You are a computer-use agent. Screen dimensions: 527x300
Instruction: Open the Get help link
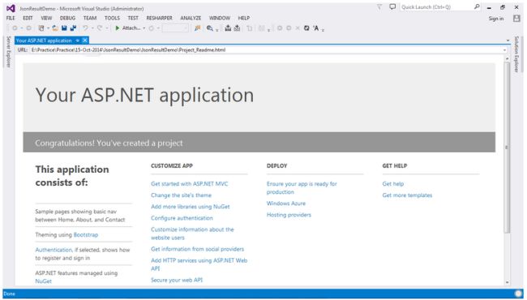coord(393,184)
